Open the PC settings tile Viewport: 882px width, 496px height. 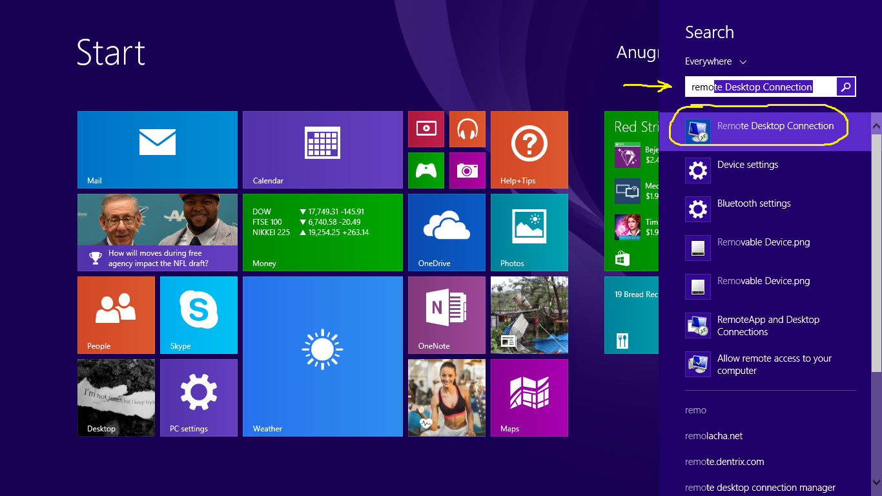coord(199,398)
